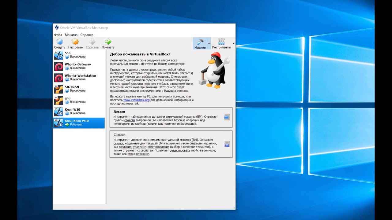Click the Whonix-Gateway Debian swirl icon
The height and width of the screenshot is (220, 392).
point(58,66)
